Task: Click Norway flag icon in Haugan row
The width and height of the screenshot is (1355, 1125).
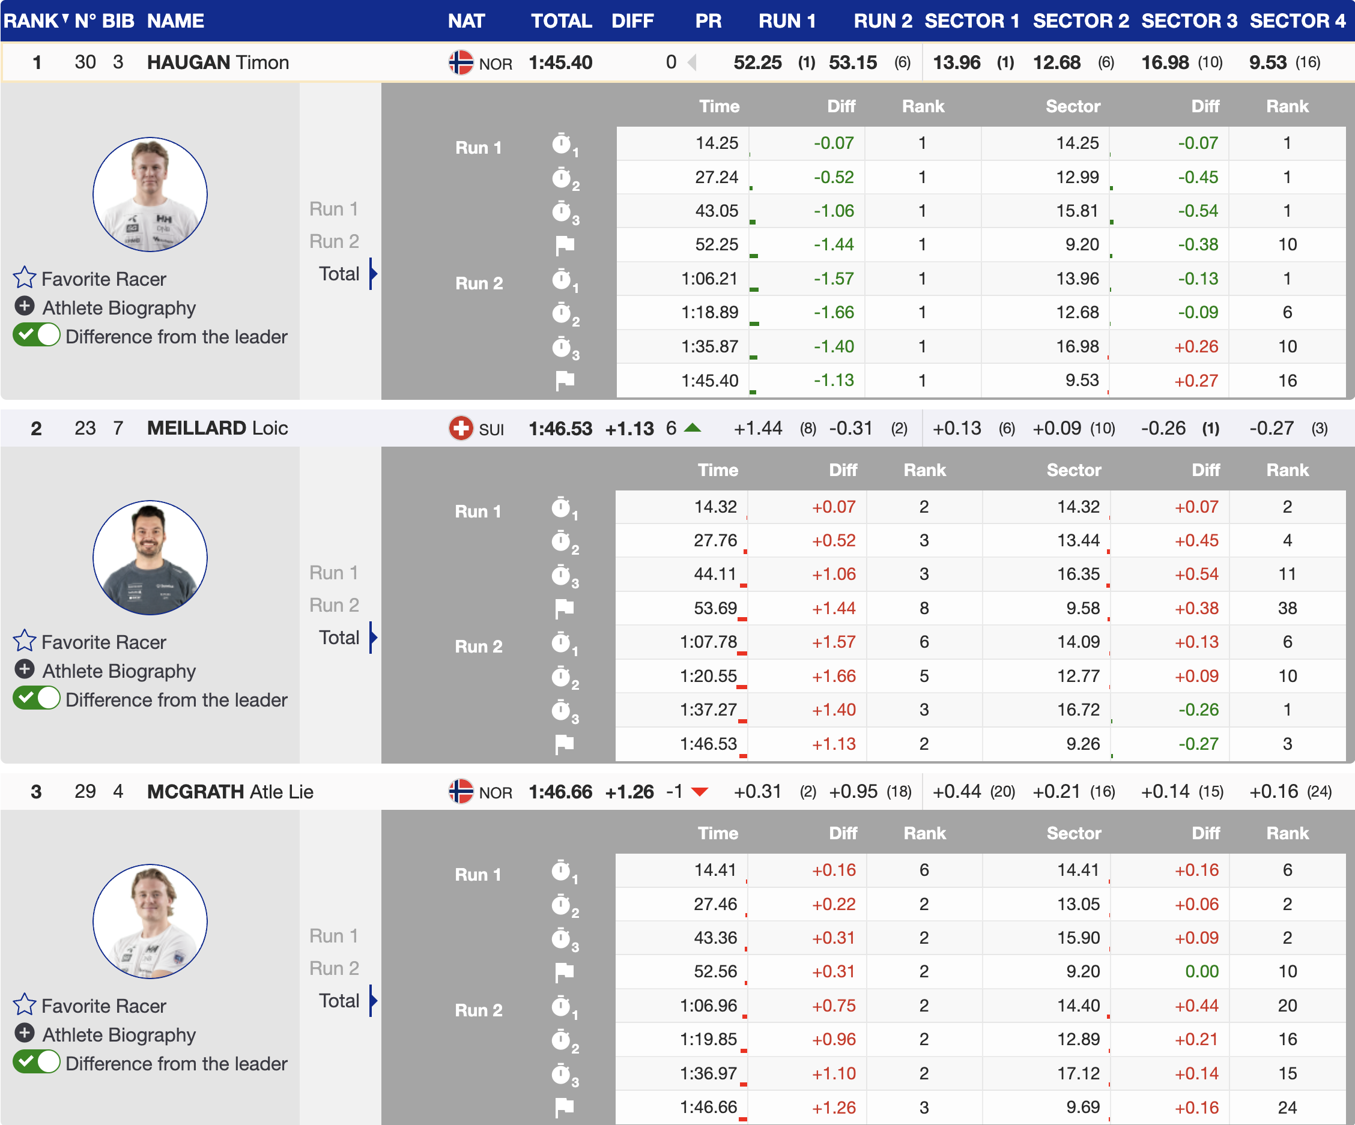Action: tap(461, 62)
